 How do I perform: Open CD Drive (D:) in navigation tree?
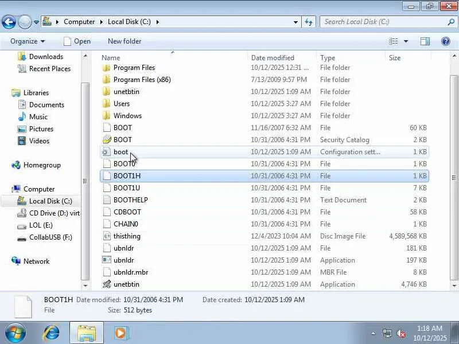click(x=55, y=213)
